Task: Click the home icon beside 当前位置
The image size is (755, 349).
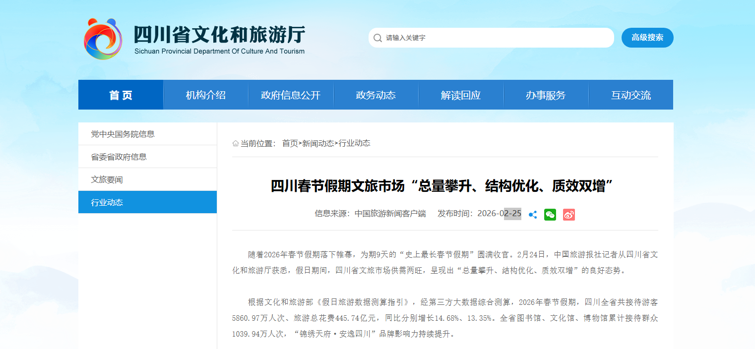Action: coord(236,143)
